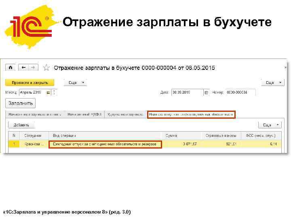Add document to favorites with star
The image size is (291, 218).
[x=46, y=68]
